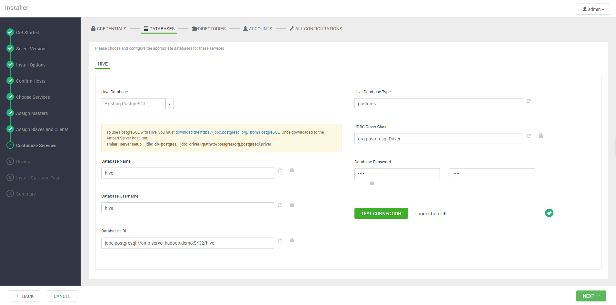The image size is (616, 305).
Task: Click lock icon under Database Password field
Action: point(372,183)
